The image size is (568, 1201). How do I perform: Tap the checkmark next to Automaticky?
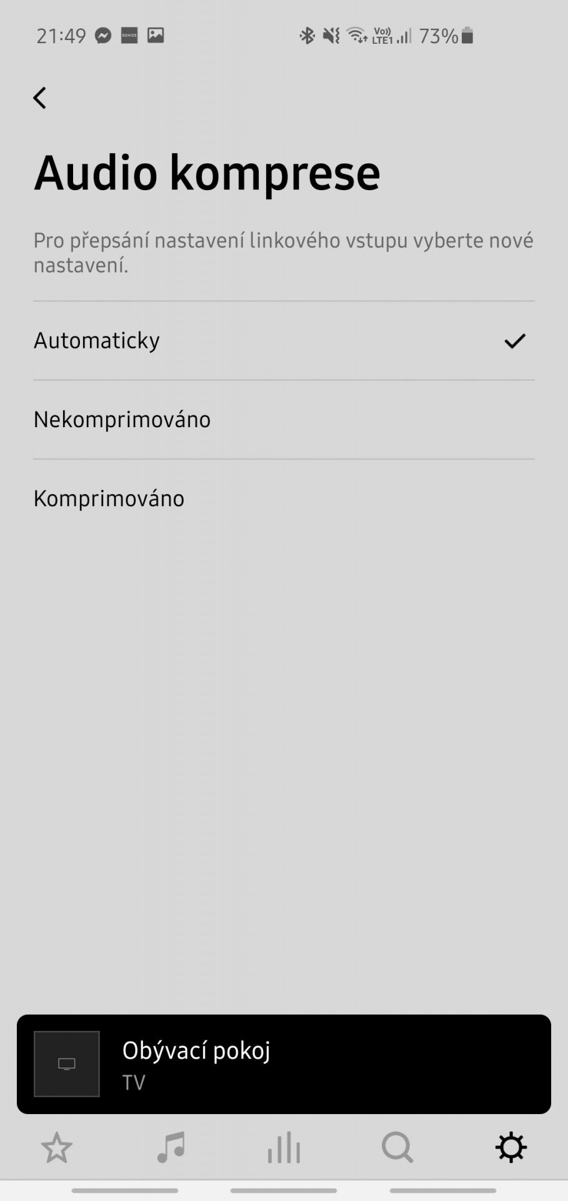point(515,341)
